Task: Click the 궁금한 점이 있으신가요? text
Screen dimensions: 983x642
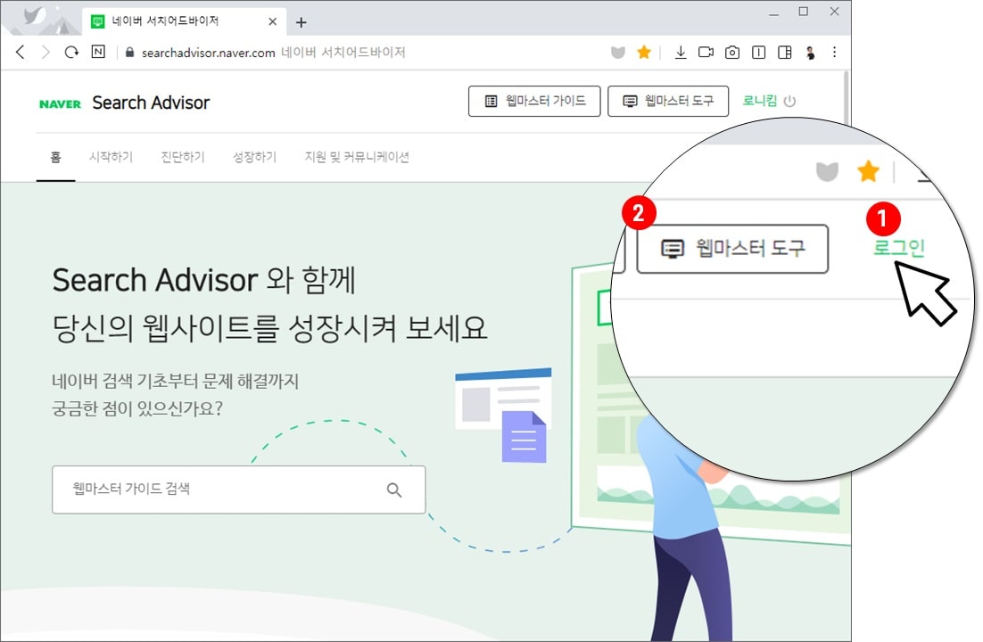Action: point(137,408)
